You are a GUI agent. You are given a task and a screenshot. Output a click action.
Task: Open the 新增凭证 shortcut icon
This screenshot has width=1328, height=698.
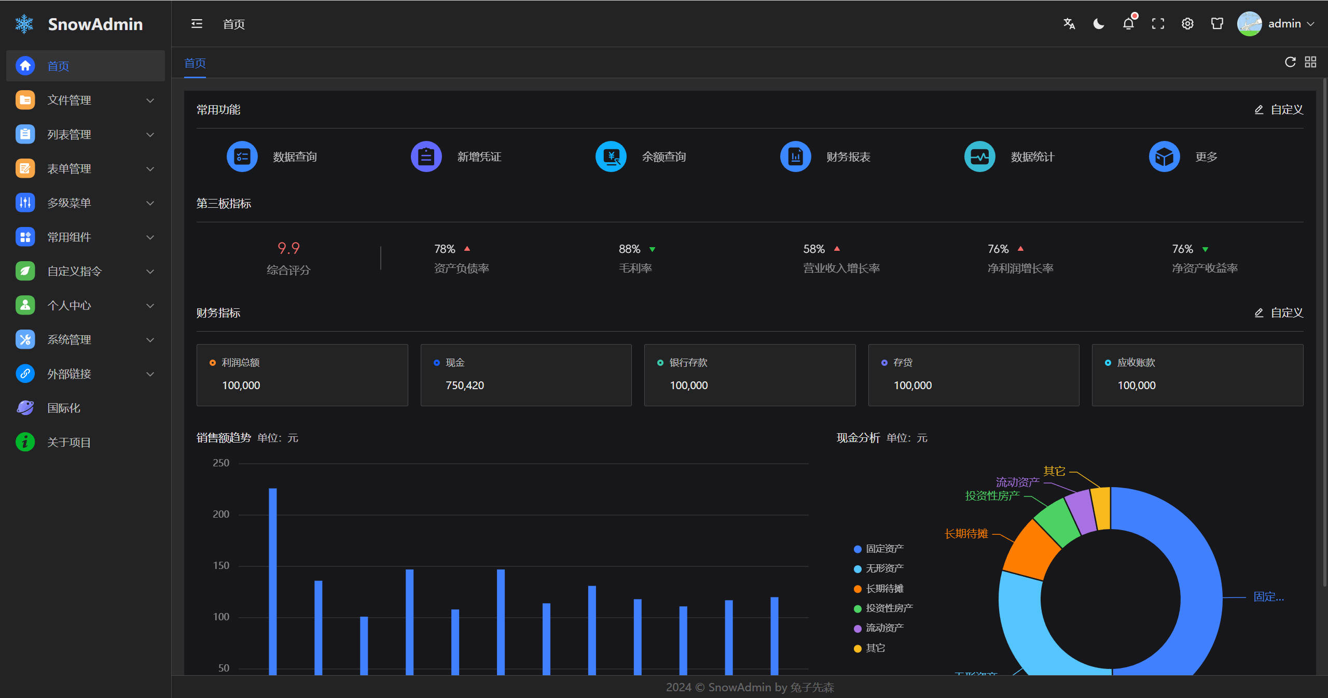tap(426, 156)
